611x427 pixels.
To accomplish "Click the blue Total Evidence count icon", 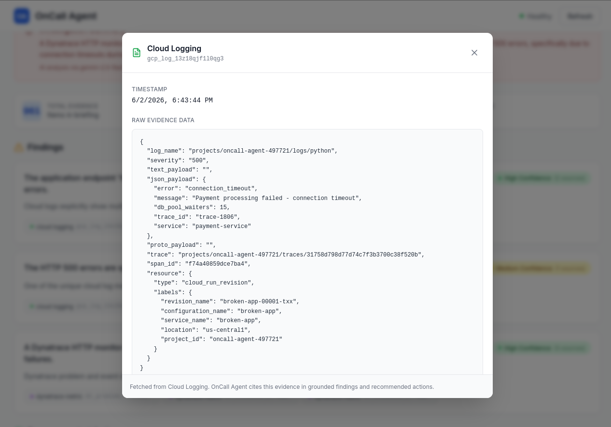I will 32,111.
